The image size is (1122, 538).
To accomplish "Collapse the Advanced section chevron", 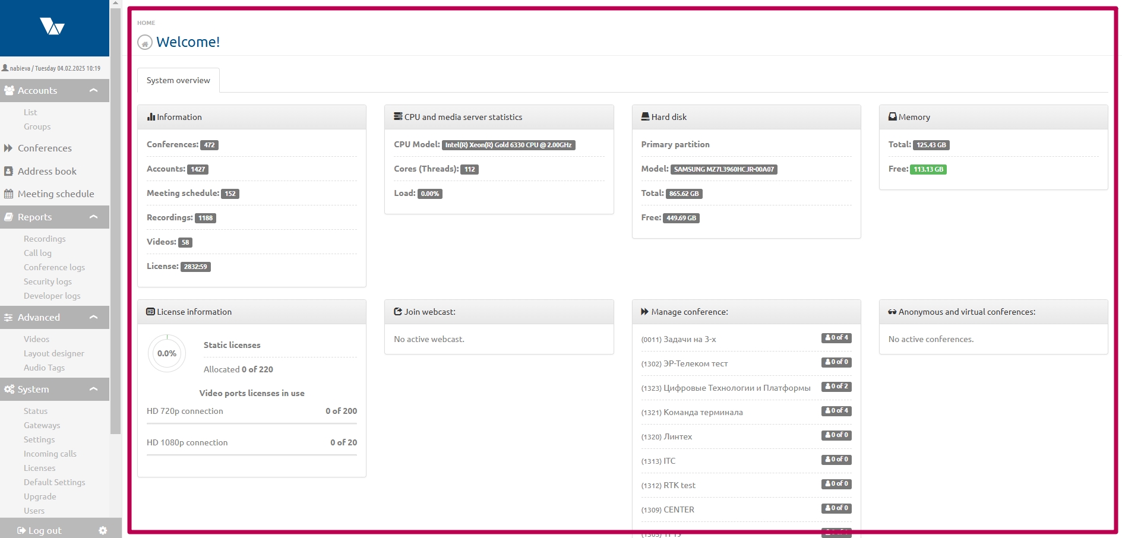I will point(93,317).
